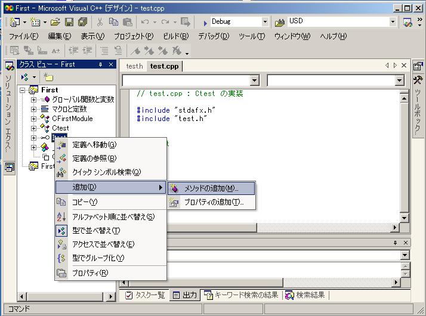Expand the CFirstModule class node
The width and height of the screenshot is (426, 316).
click(x=33, y=119)
